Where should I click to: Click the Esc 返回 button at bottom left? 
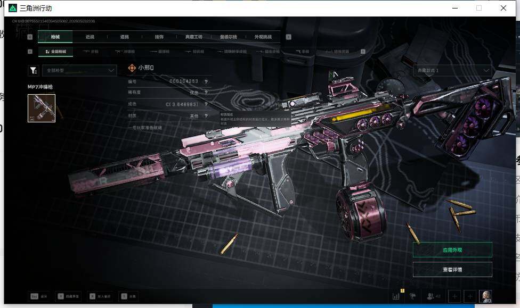[x=39, y=296]
